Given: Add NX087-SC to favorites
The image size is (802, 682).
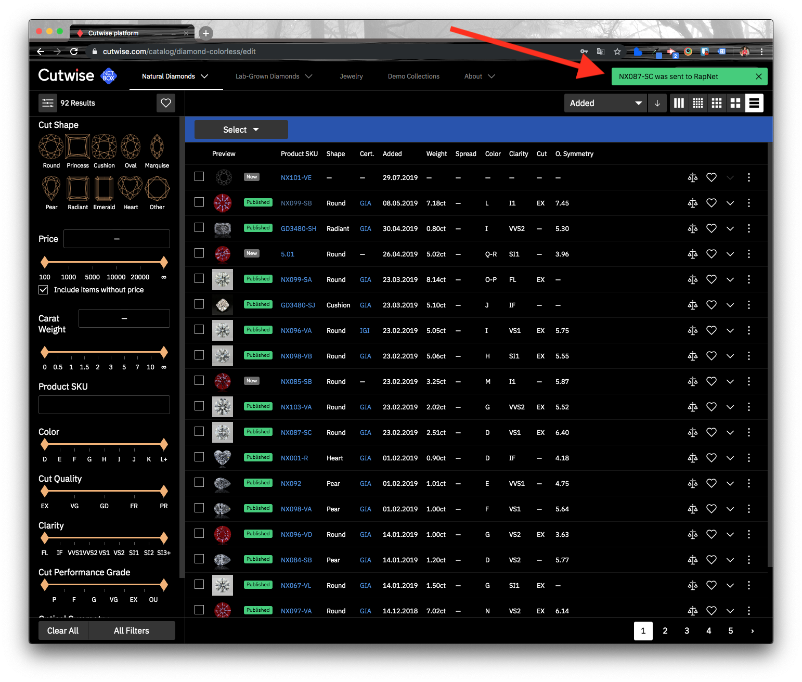Looking at the screenshot, I should point(712,432).
